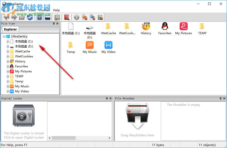Click the 本地磁盘 (C:) icon in file pane
This screenshot has width=227, height=148.
(x=71, y=26)
